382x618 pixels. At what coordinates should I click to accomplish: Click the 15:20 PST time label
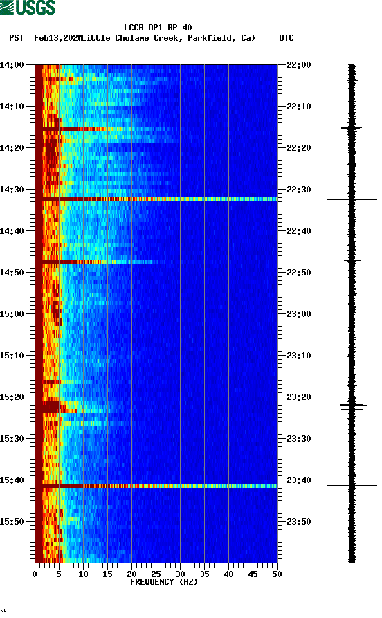pos(12,397)
